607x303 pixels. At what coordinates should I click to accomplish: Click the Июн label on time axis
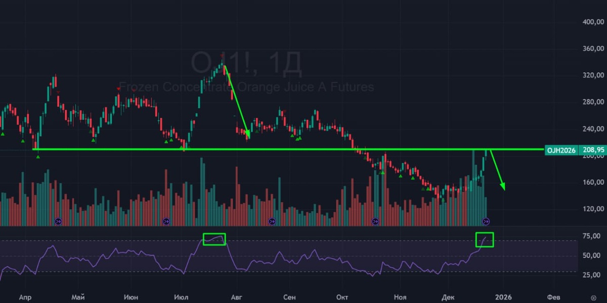click(132, 297)
